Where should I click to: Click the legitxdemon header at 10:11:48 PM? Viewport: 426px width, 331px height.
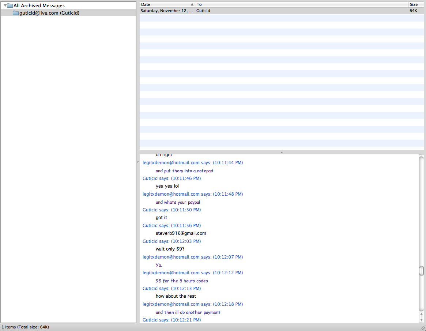click(193, 194)
